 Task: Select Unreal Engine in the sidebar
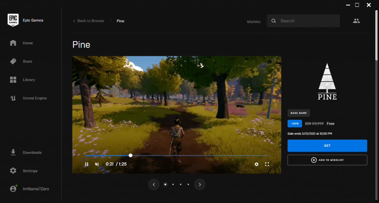[x=35, y=98]
